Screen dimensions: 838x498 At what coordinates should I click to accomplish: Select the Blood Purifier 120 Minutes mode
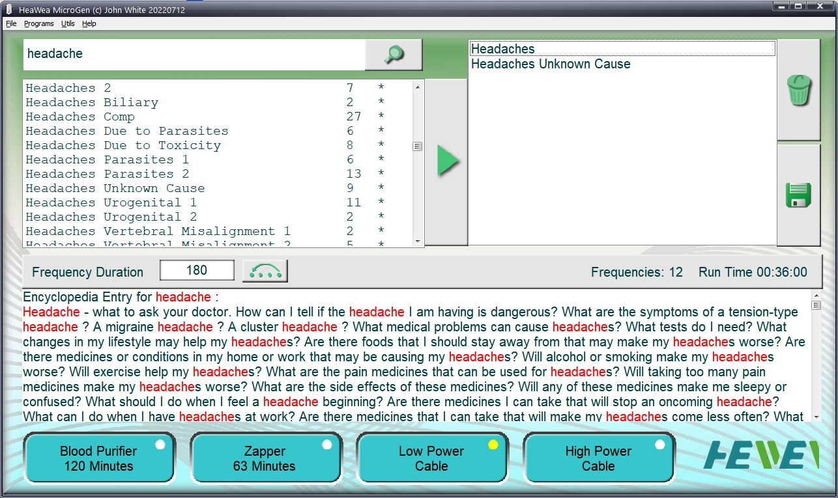[x=98, y=458]
